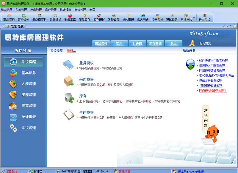Click 客户 banner tab
238x173 pixels.
pos(119,44)
